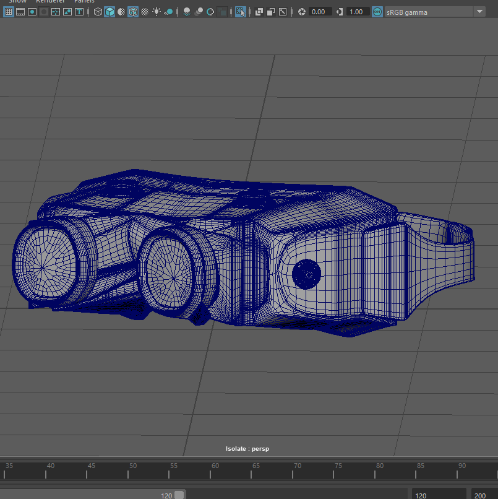This screenshot has height=499, width=498.
Task: Toggle the film gate icon
Action: pyautogui.click(x=20, y=12)
